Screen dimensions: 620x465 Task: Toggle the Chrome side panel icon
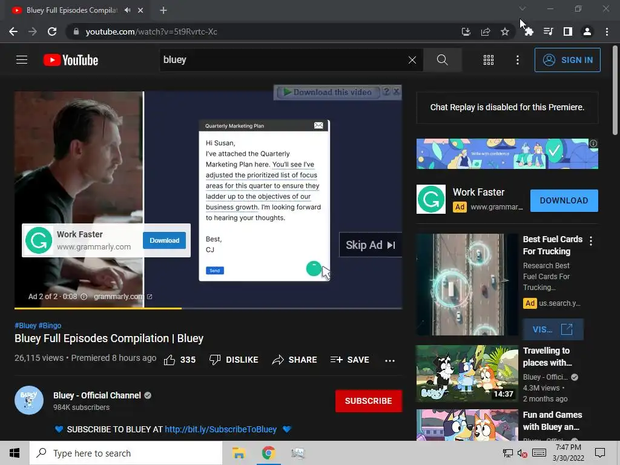point(567,31)
